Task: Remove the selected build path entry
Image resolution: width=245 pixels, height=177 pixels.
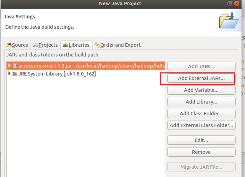Action: click(x=201, y=152)
